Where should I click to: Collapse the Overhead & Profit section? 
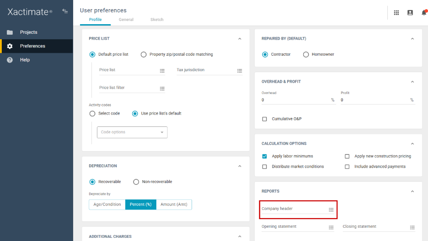click(x=412, y=82)
